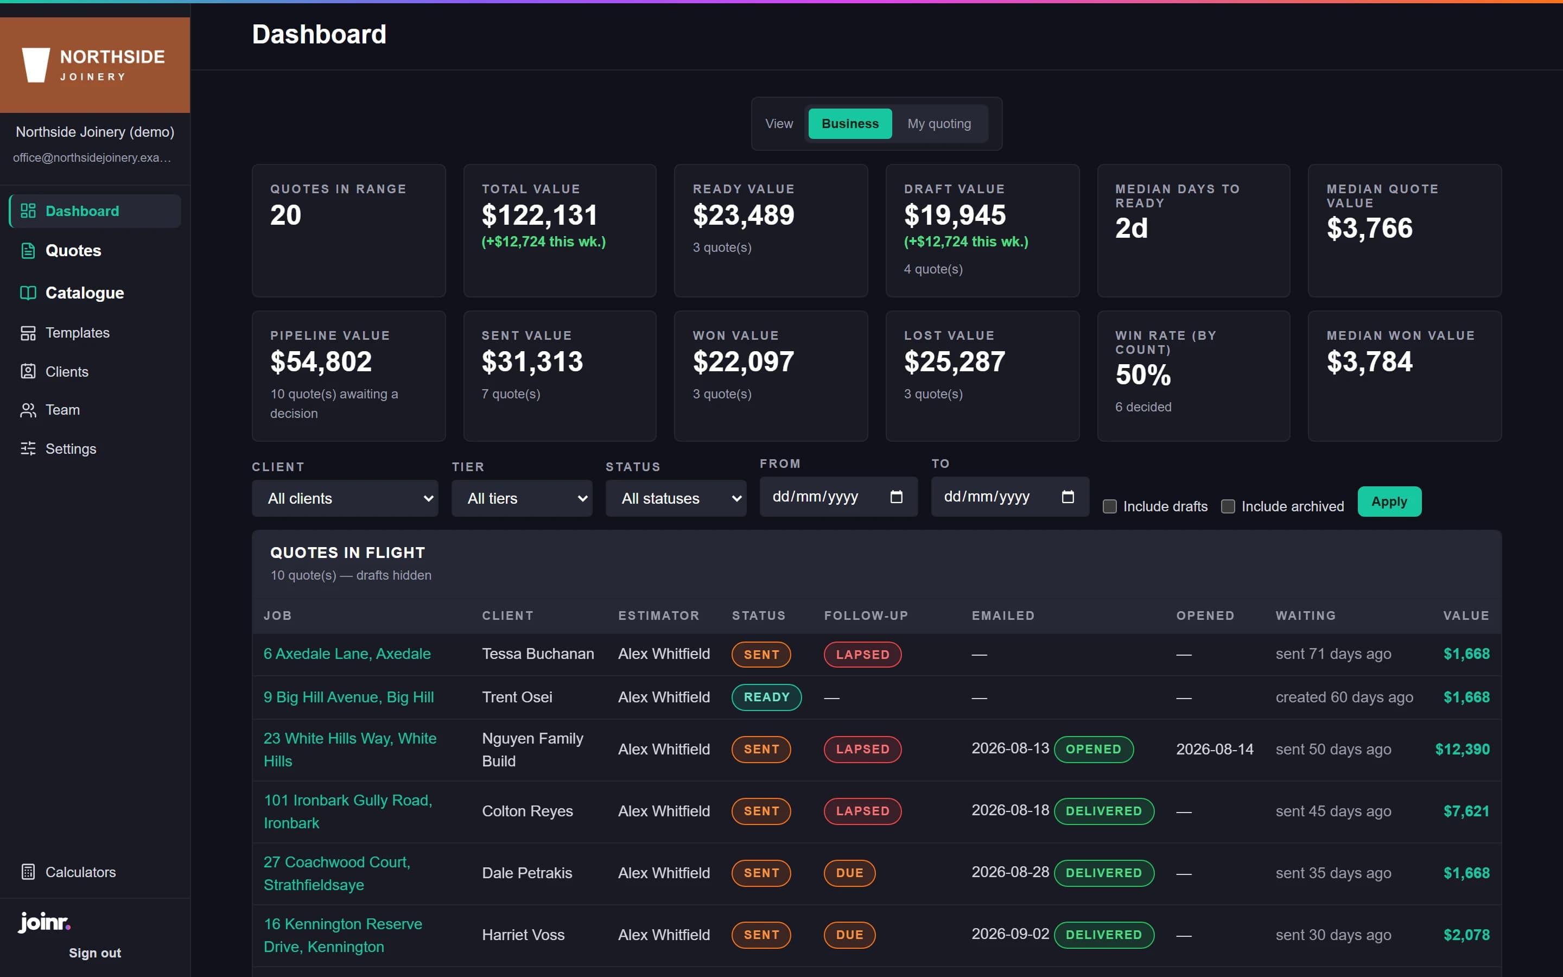Click the Calculators icon
Screen dimensions: 1563x977
pyautogui.click(x=28, y=872)
